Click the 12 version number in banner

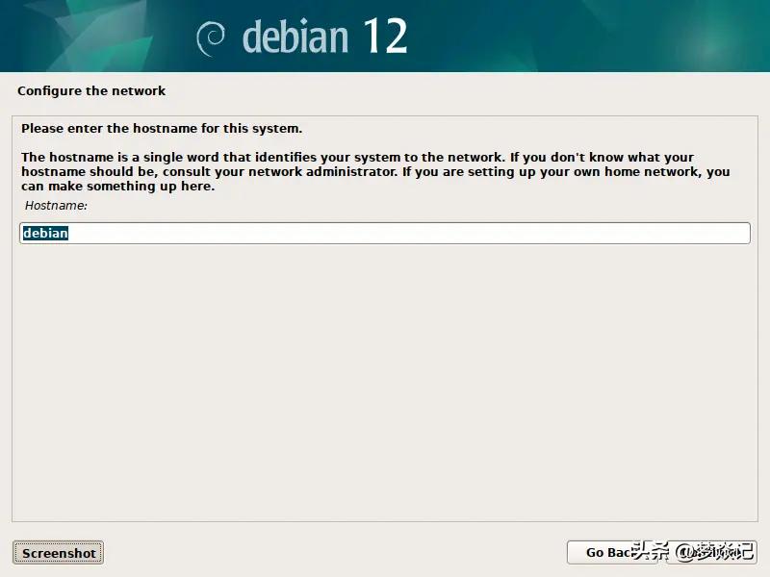[x=386, y=36]
